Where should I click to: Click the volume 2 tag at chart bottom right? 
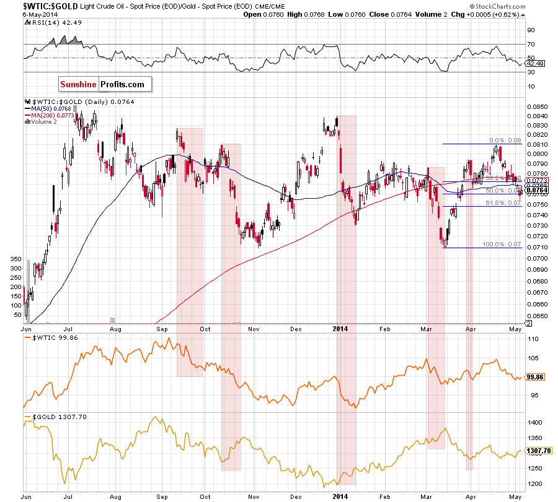pyautogui.click(x=529, y=323)
